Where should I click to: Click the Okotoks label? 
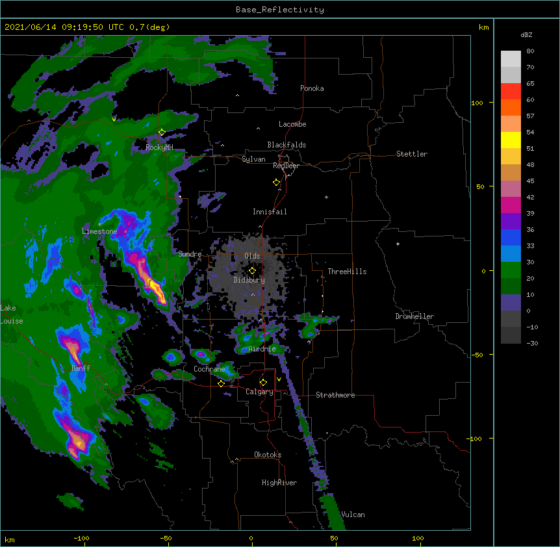click(x=268, y=455)
